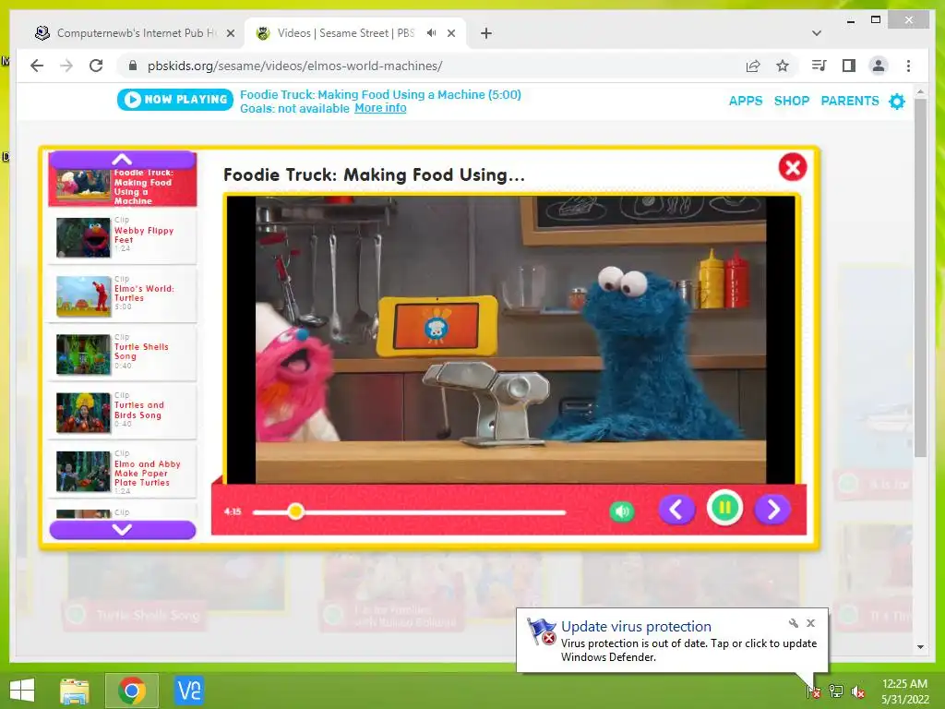Click the Update virus protection notification
The height and width of the screenshot is (709, 945).
672,641
